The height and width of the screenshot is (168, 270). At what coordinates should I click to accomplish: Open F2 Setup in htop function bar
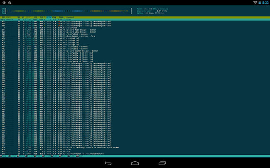pos(13,156)
